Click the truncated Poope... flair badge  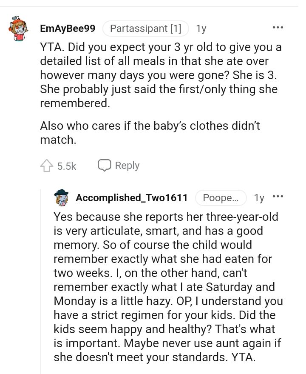tap(221, 197)
